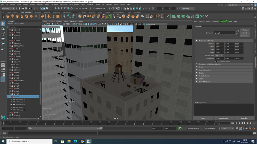Click the polygon Type text tool
The image size is (257, 144).
[53, 16]
